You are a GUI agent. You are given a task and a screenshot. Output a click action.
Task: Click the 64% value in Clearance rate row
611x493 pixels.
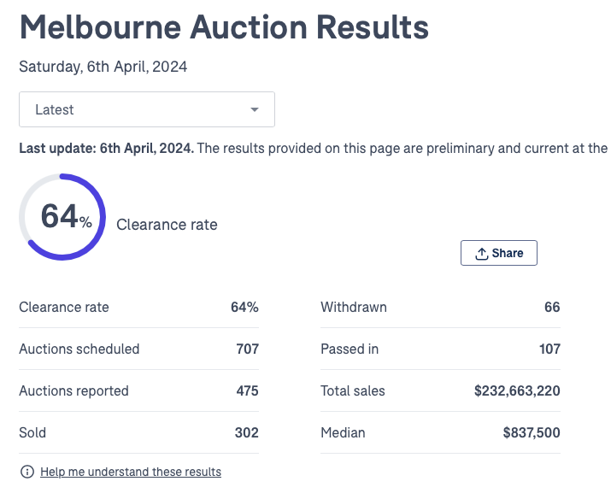tap(244, 307)
